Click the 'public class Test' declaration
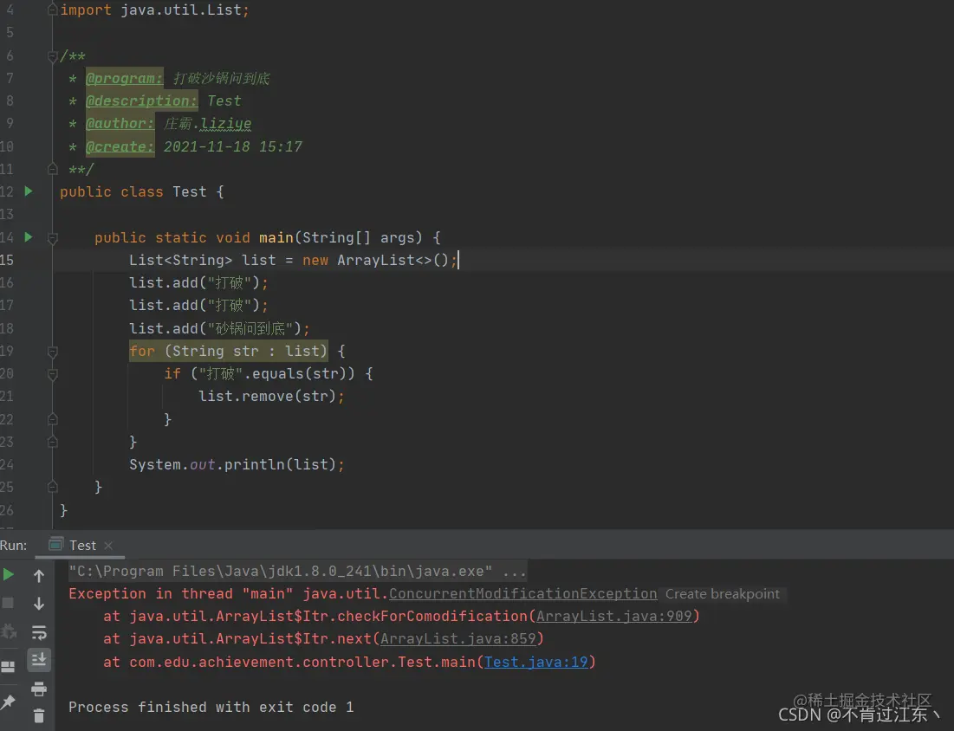 pyautogui.click(x=133, y=191)
